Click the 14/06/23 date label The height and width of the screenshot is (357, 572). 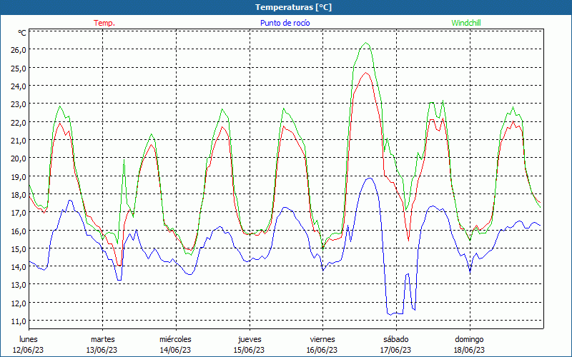[175, 350]
